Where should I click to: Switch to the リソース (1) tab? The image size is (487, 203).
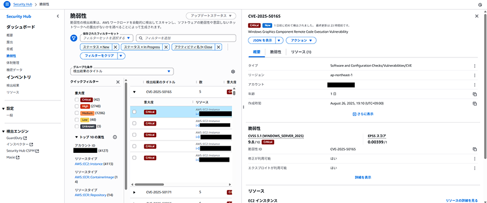[301, 52]
